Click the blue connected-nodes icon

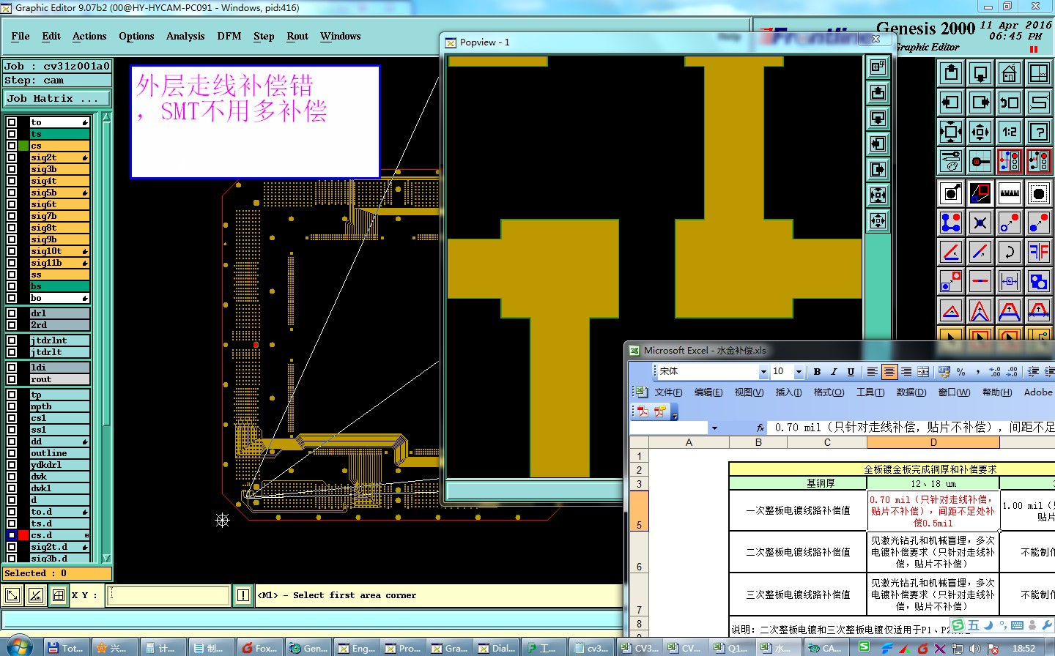[951, 223]
